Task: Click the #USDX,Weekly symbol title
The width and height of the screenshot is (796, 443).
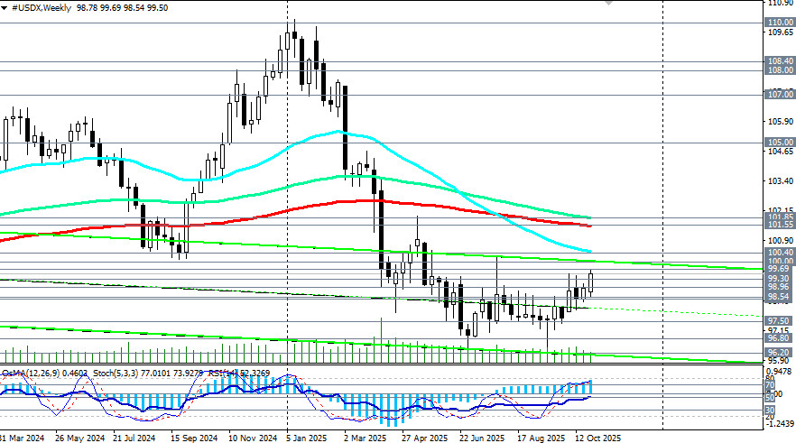Action: pyautogui.click(x=42, y=8)
